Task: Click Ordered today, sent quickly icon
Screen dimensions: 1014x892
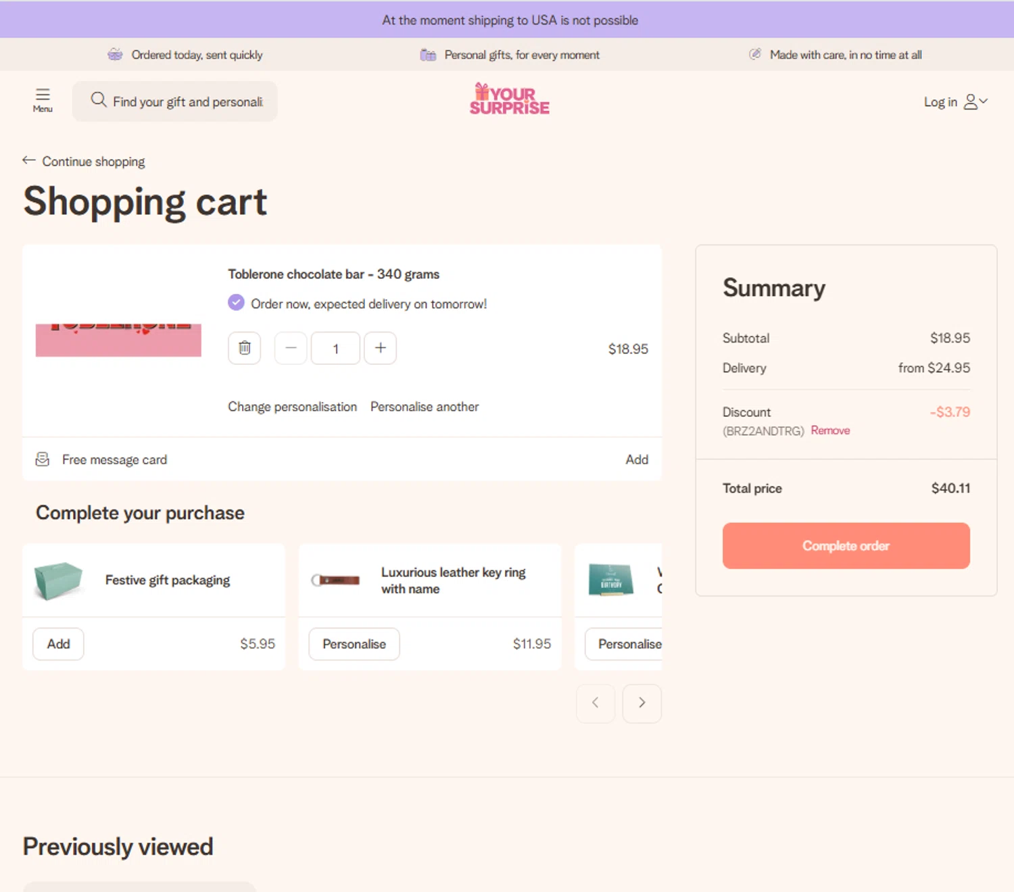Action: pos(115,55)
